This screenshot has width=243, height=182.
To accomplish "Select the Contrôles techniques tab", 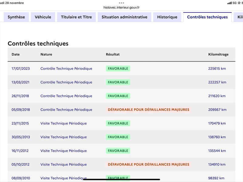I will point(207,17).
